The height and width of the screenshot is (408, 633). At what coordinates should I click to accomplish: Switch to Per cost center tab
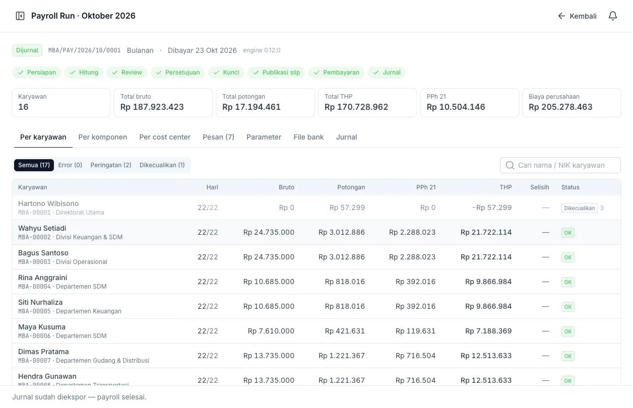[165, 137]
